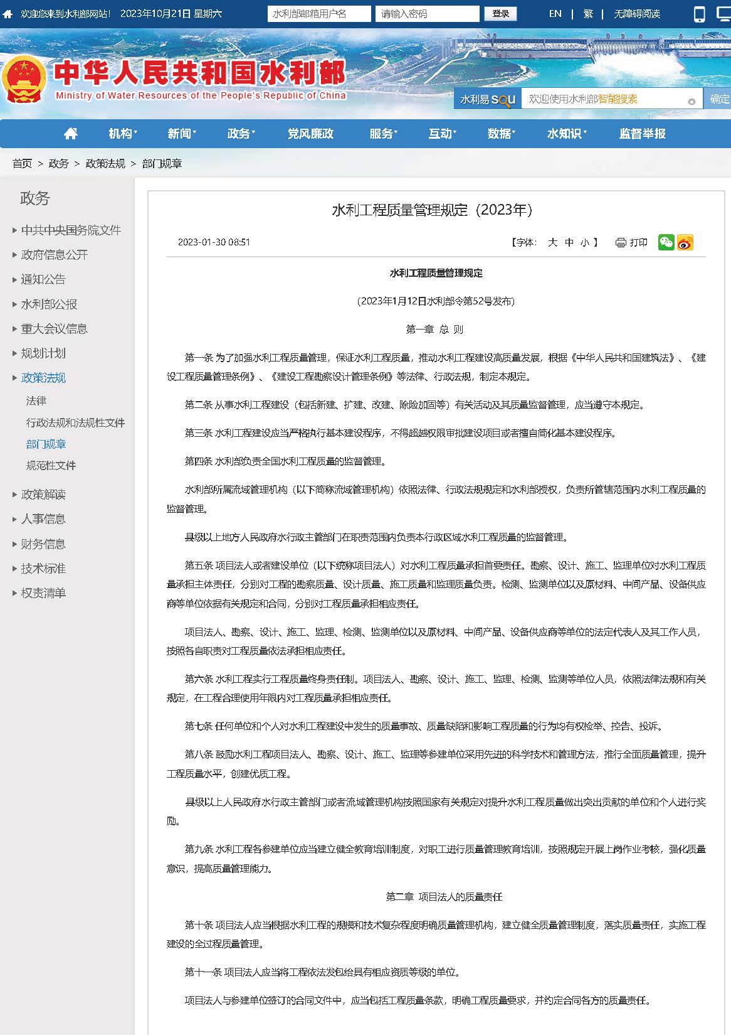Click the home icon in the navigation bar
The height and width of the screenshot is (1035, 731).
pyautogui.click(x=71, y=134)
